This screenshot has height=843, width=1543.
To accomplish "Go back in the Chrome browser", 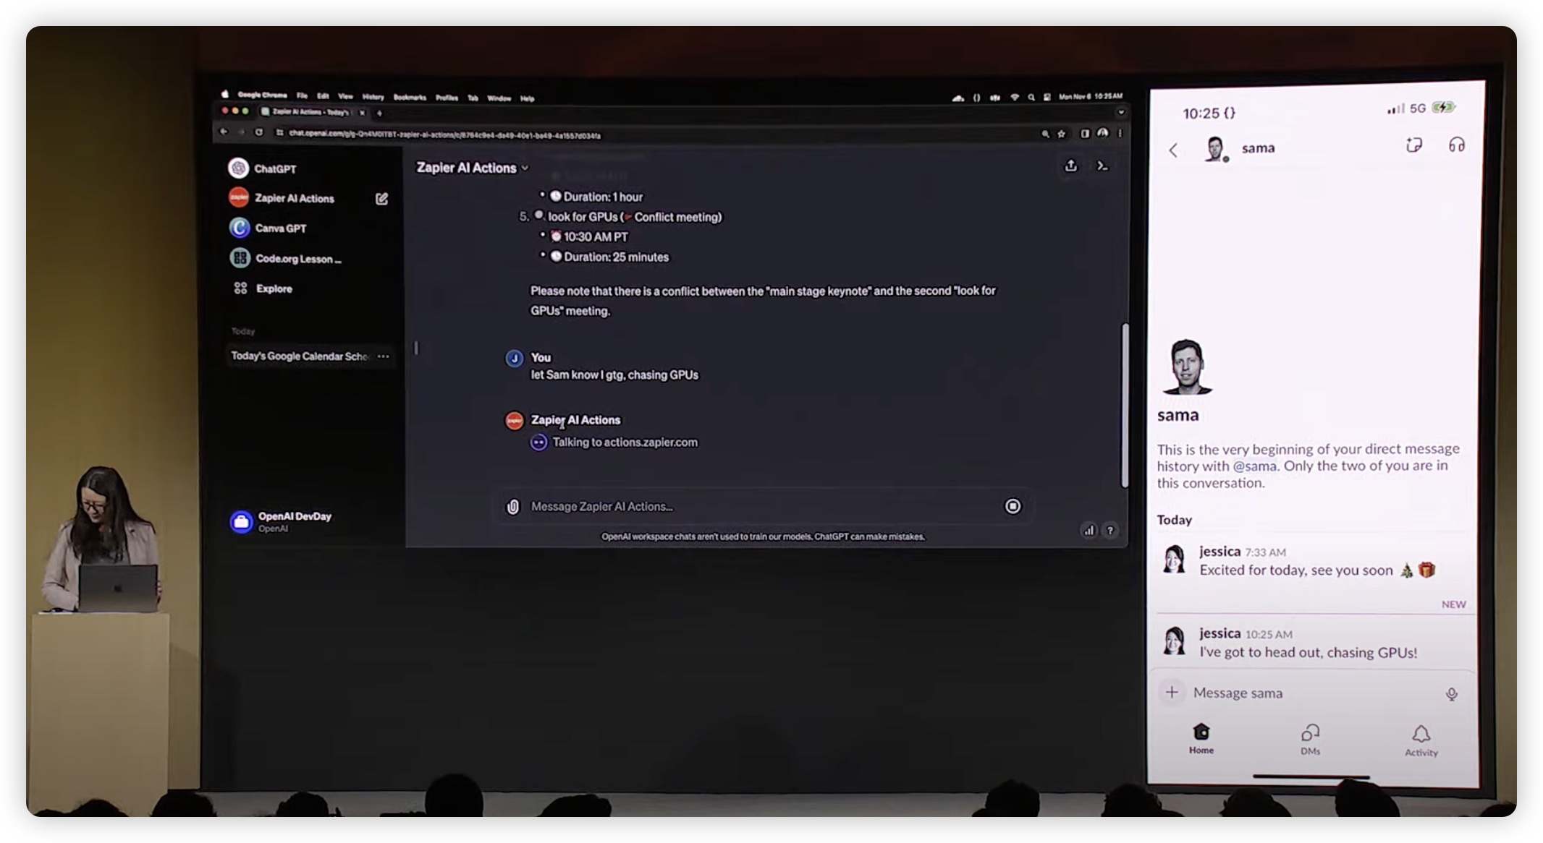I will pos(223,132).
